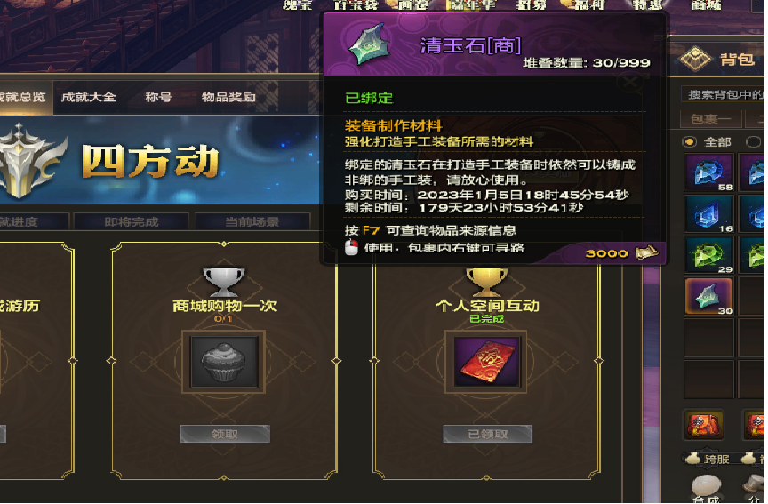Open the red bag icon below inventory
This screenshot has width=768, height=504.
(x=703, y=424)
